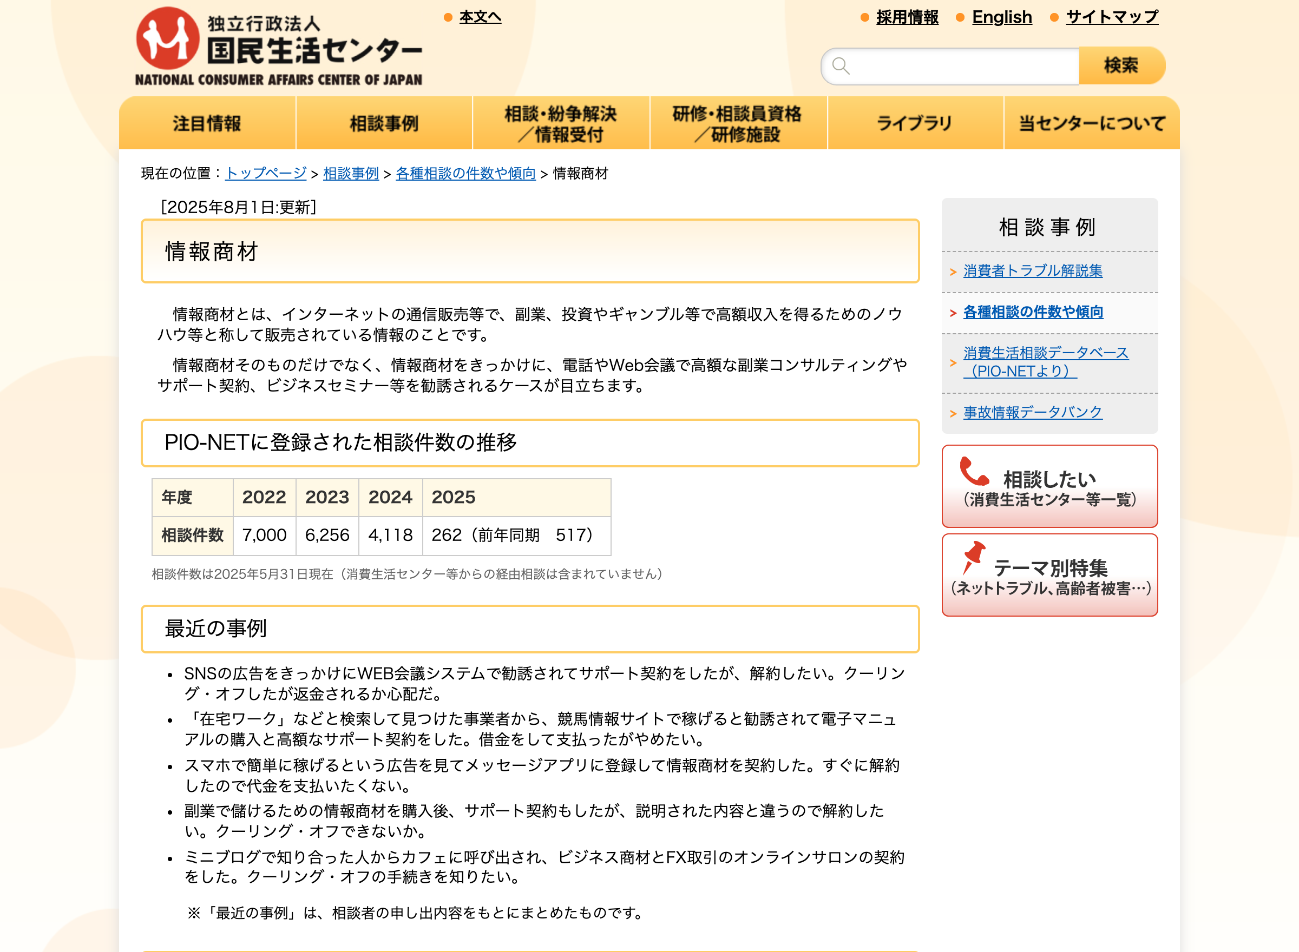Click the テーマ別特集 banner
The height and width of the screenshot is (952, 1299).
pyautogui.click(x=1049, y=574)
